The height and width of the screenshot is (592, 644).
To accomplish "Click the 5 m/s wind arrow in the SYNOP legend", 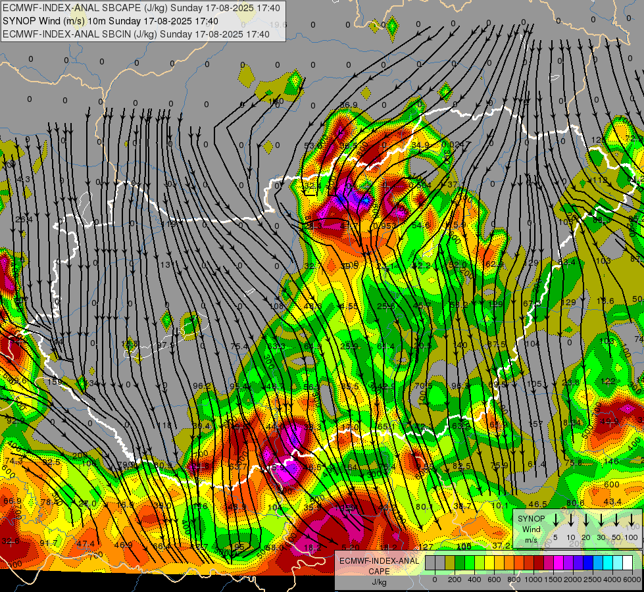I will click(556, 520).
